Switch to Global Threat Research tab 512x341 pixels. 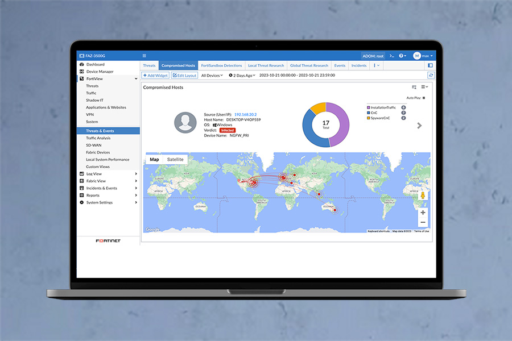tap(309, 65)
